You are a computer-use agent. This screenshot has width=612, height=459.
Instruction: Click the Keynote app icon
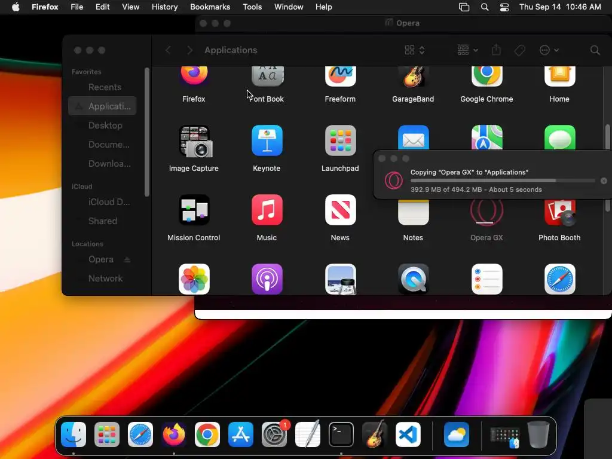tap(267, 140)
